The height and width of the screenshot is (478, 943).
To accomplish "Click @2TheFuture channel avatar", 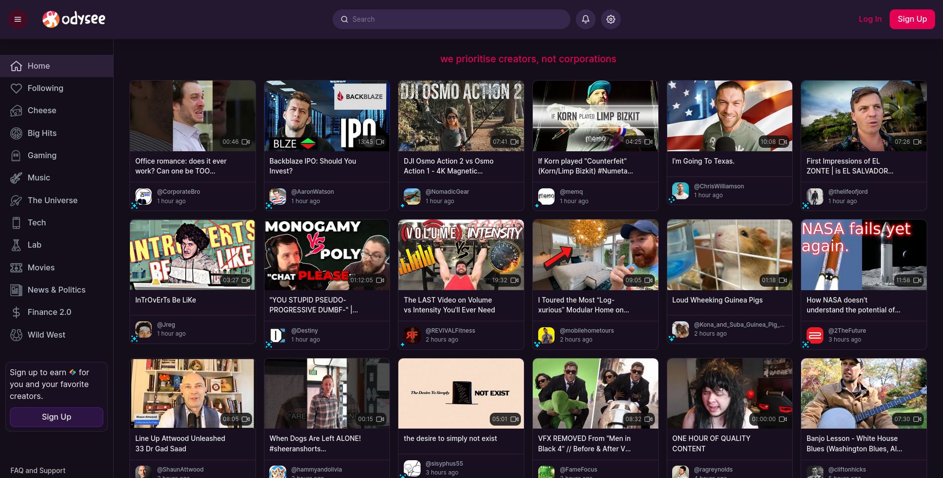I will [x=815, y=335].
